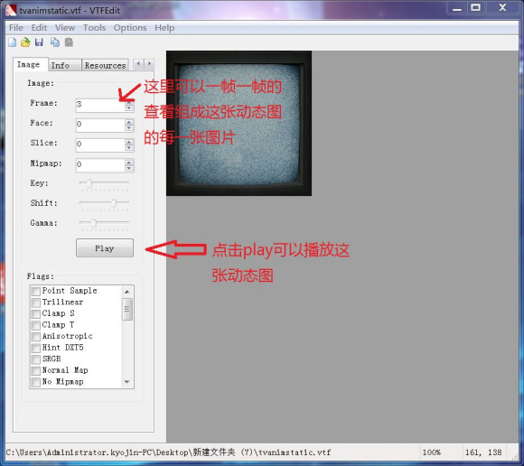Screen dimensions: 524x466
Task: Increase the Slice value with up arrow
Action: (129, 143)
